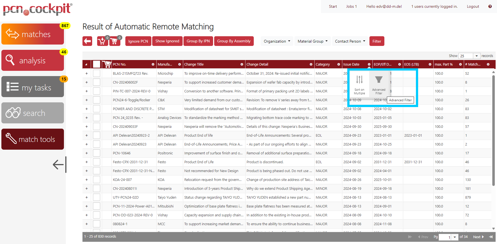Click the Issue Date column gear icon

[x=369, y=64]
